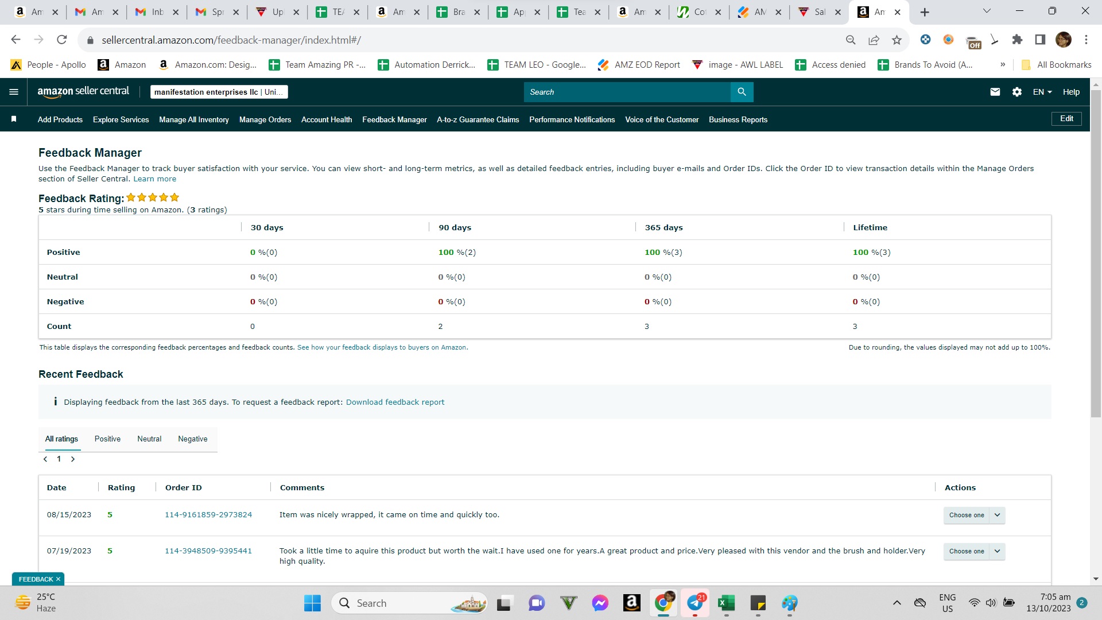Open the manifestation enterprises account switcher
The height and width of the screenshot is (620, 1102).
[219, 92]
